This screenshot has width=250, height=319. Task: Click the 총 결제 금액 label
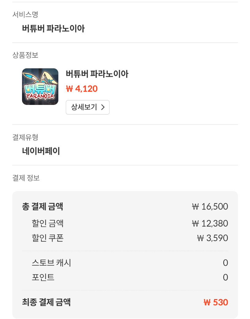pyautogui.click(x=43, y=206)
